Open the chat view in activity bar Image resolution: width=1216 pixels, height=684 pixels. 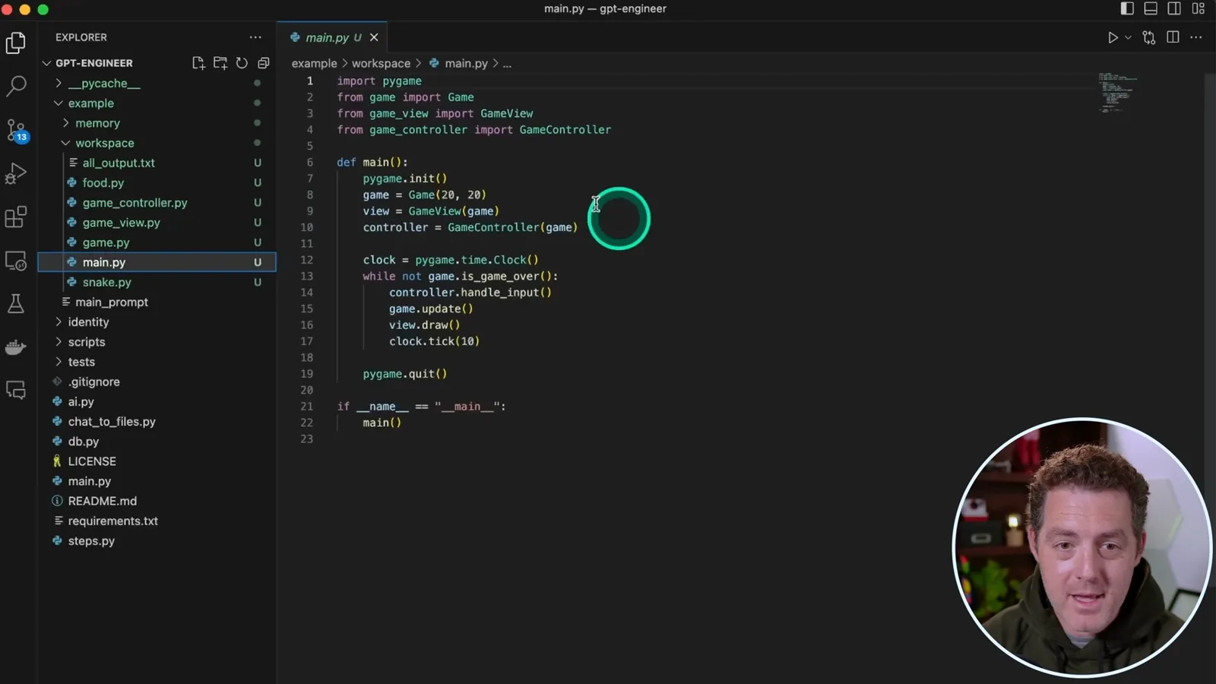[16, 391]
